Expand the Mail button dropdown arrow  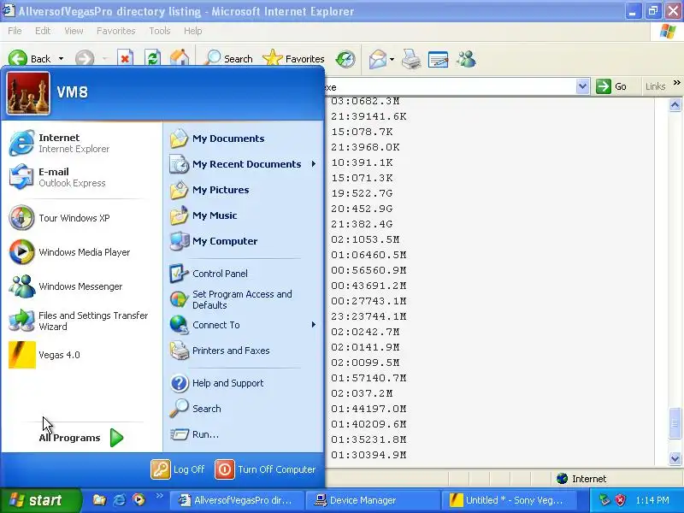[x=392, y=58]
